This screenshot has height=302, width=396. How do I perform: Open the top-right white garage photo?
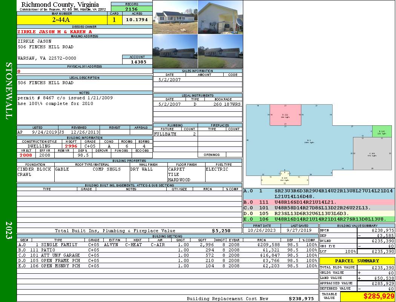point(220,17)
